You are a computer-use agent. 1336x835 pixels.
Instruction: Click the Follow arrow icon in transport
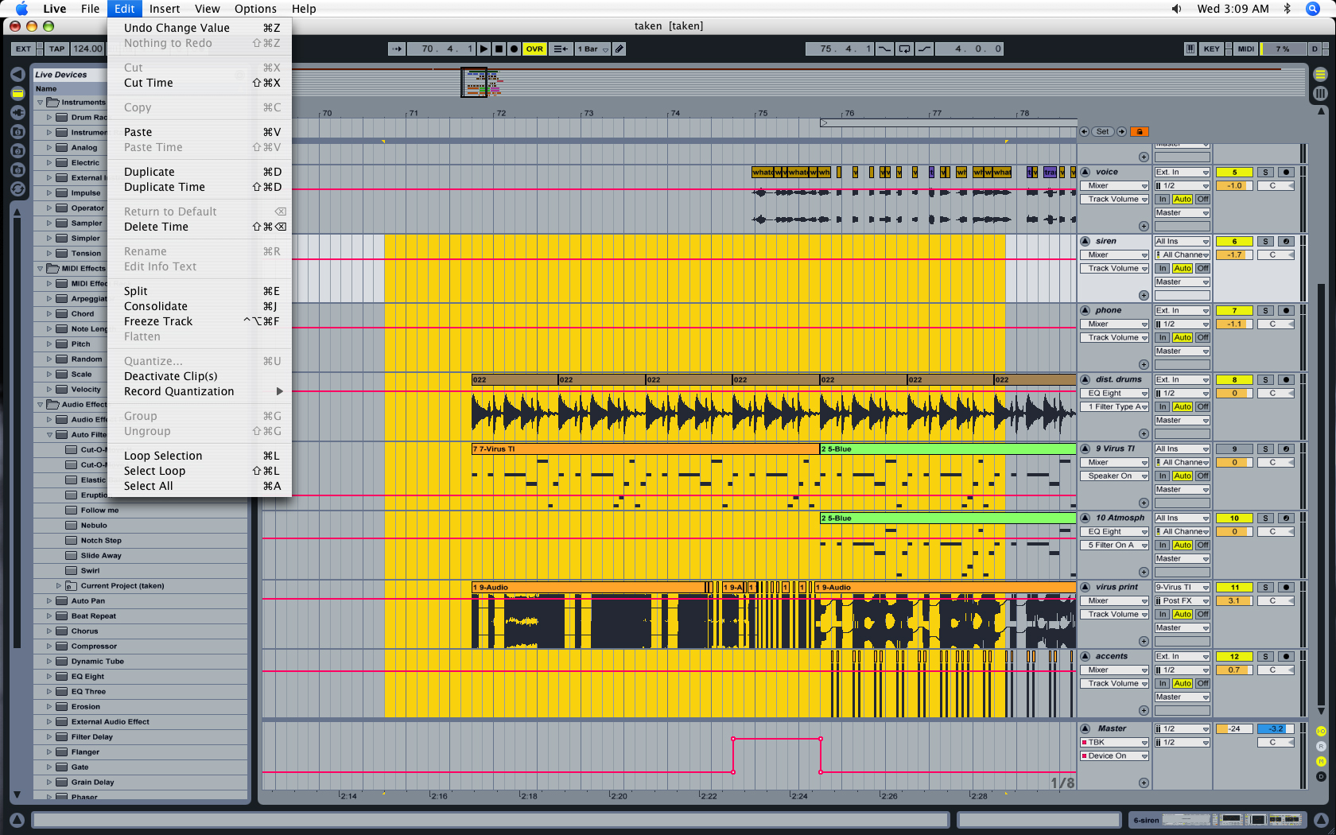point(397,49)
